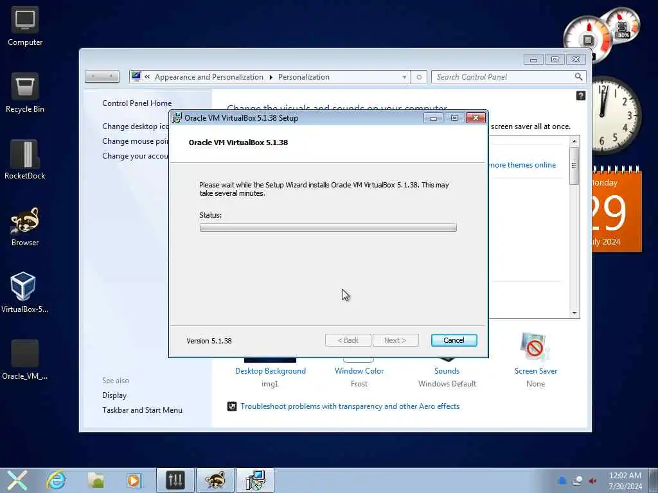658x493 pixels.
Task: Open the Control Panel help question-mark icon
Action: (581, 96)
